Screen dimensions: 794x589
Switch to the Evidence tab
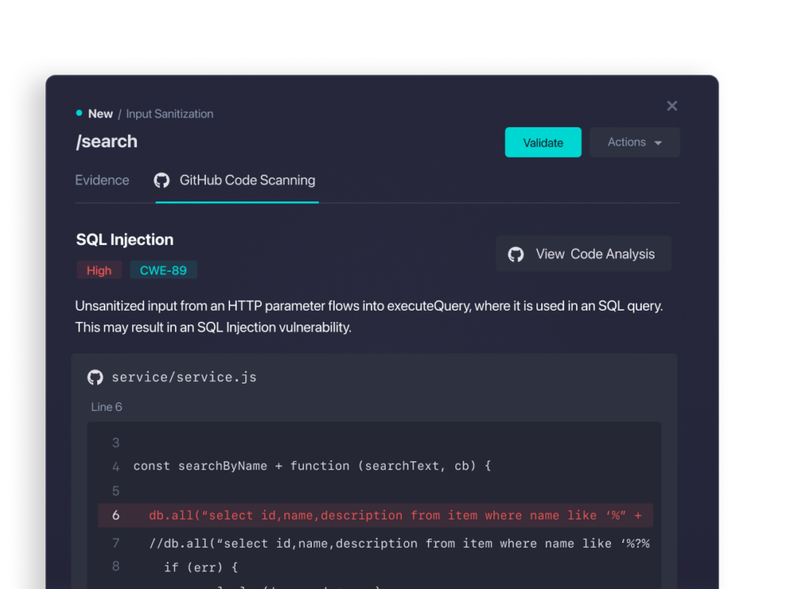click(x=102, y=180)
